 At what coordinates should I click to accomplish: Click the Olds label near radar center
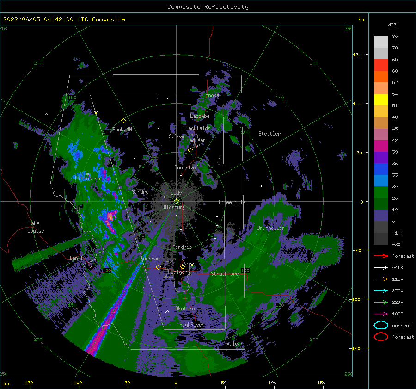click(x=176, y=193)
